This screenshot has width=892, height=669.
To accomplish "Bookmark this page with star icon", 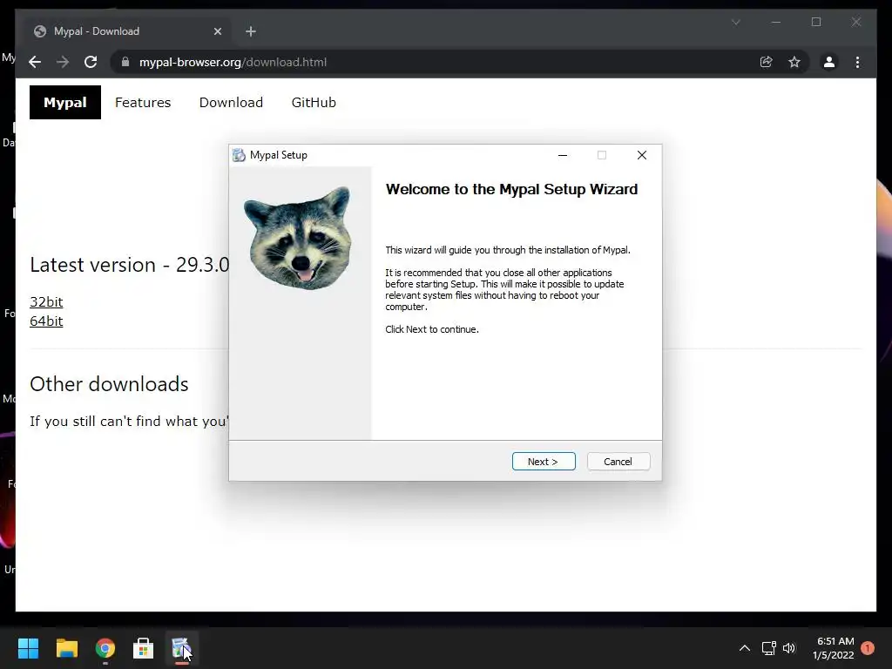I will point(794,62).
